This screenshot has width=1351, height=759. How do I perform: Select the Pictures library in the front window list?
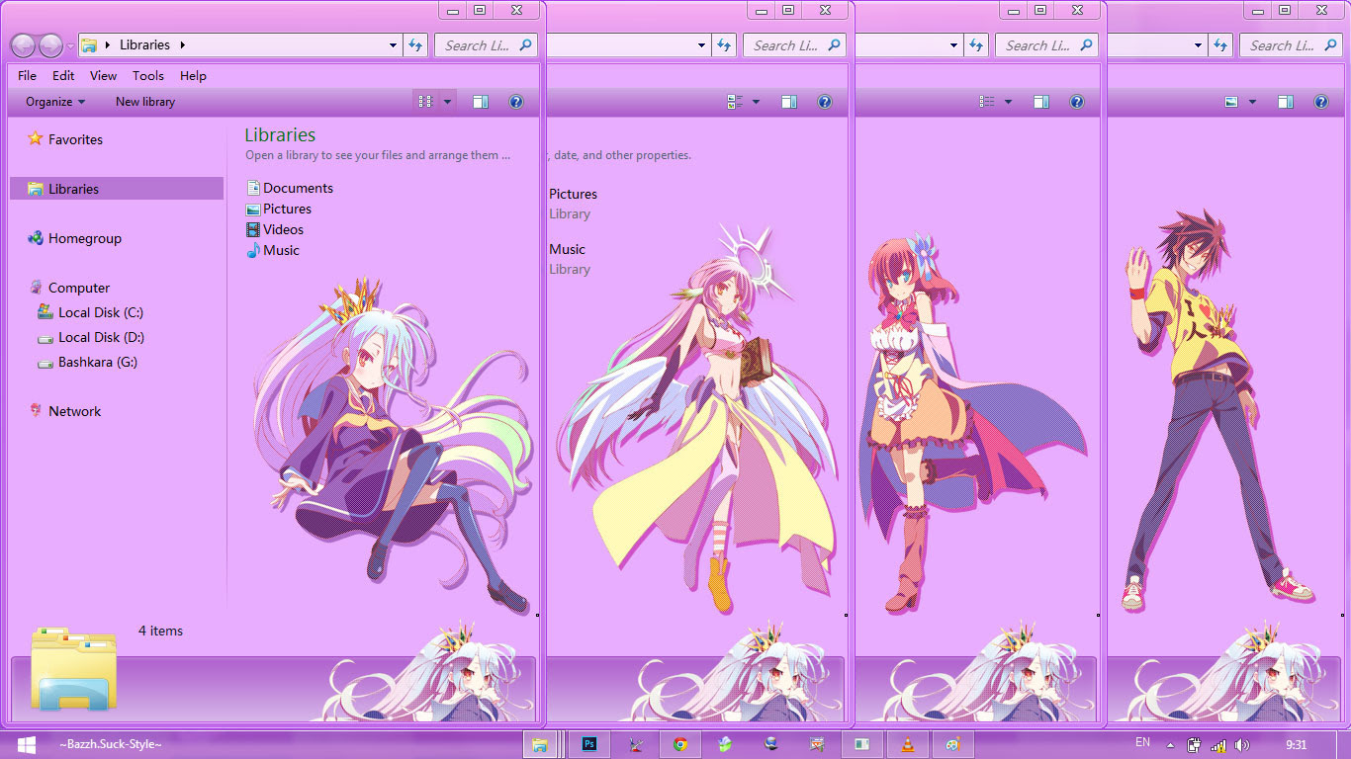click(279, 209)
